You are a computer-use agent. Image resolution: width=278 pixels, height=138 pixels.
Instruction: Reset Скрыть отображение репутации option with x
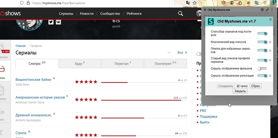pos(270,76)
